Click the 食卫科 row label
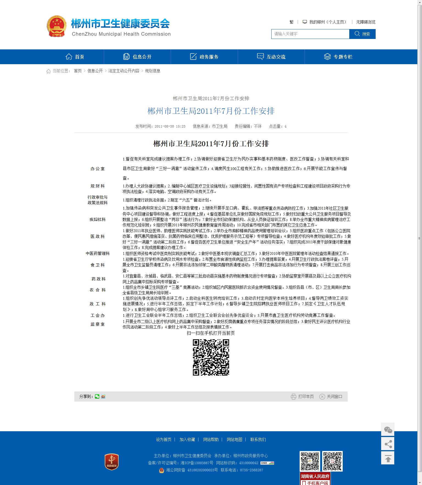Viewport: 422px width, 485px height. (98, 265)
